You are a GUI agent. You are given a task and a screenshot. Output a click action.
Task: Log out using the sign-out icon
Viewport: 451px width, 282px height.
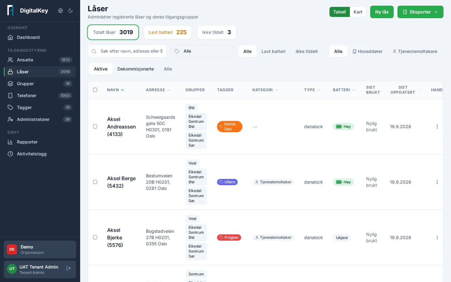point(69,268)
